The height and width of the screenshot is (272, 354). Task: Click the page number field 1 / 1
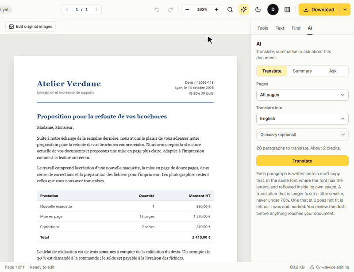coord(81,9)
